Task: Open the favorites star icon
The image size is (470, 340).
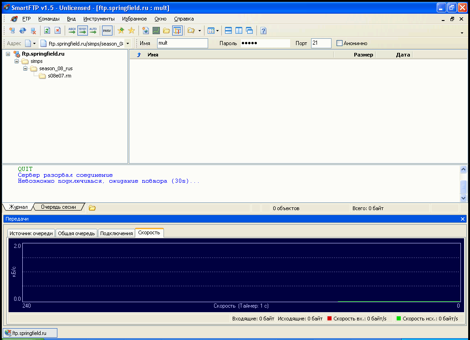Action: click(x=131, y=31)
